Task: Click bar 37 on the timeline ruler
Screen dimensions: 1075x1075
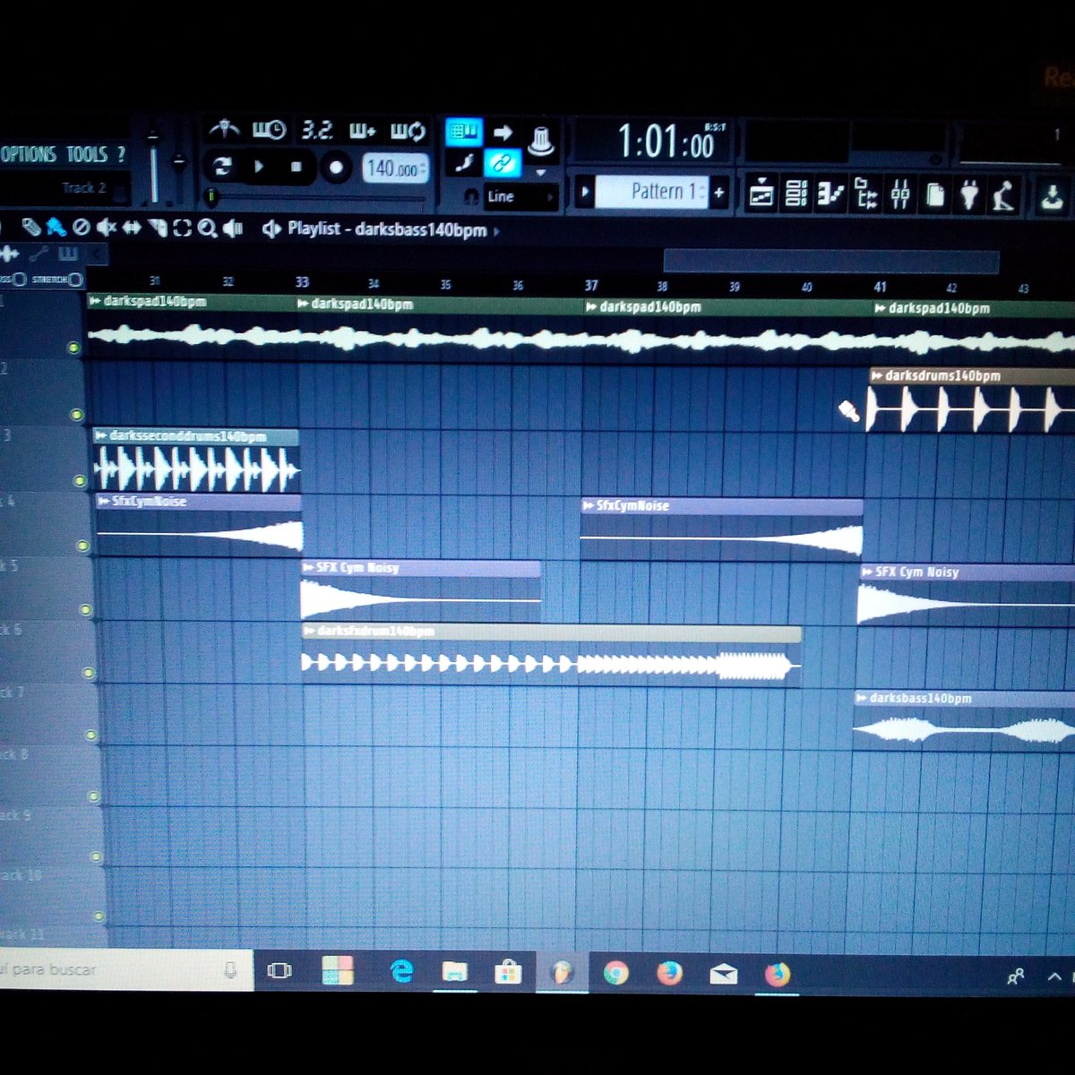Action: pyautogui.click(x=591, y=286)
